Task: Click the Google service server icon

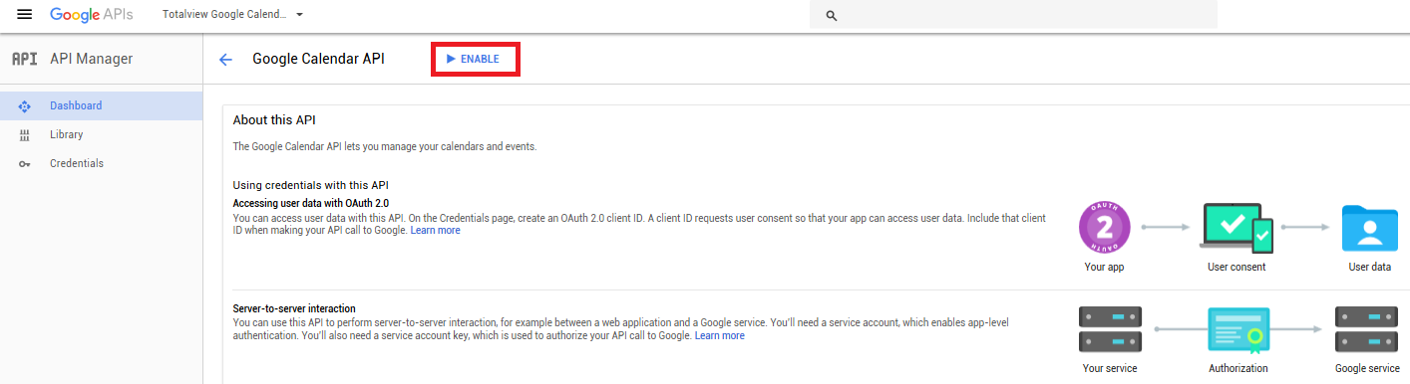Action: coord(1367,328)
